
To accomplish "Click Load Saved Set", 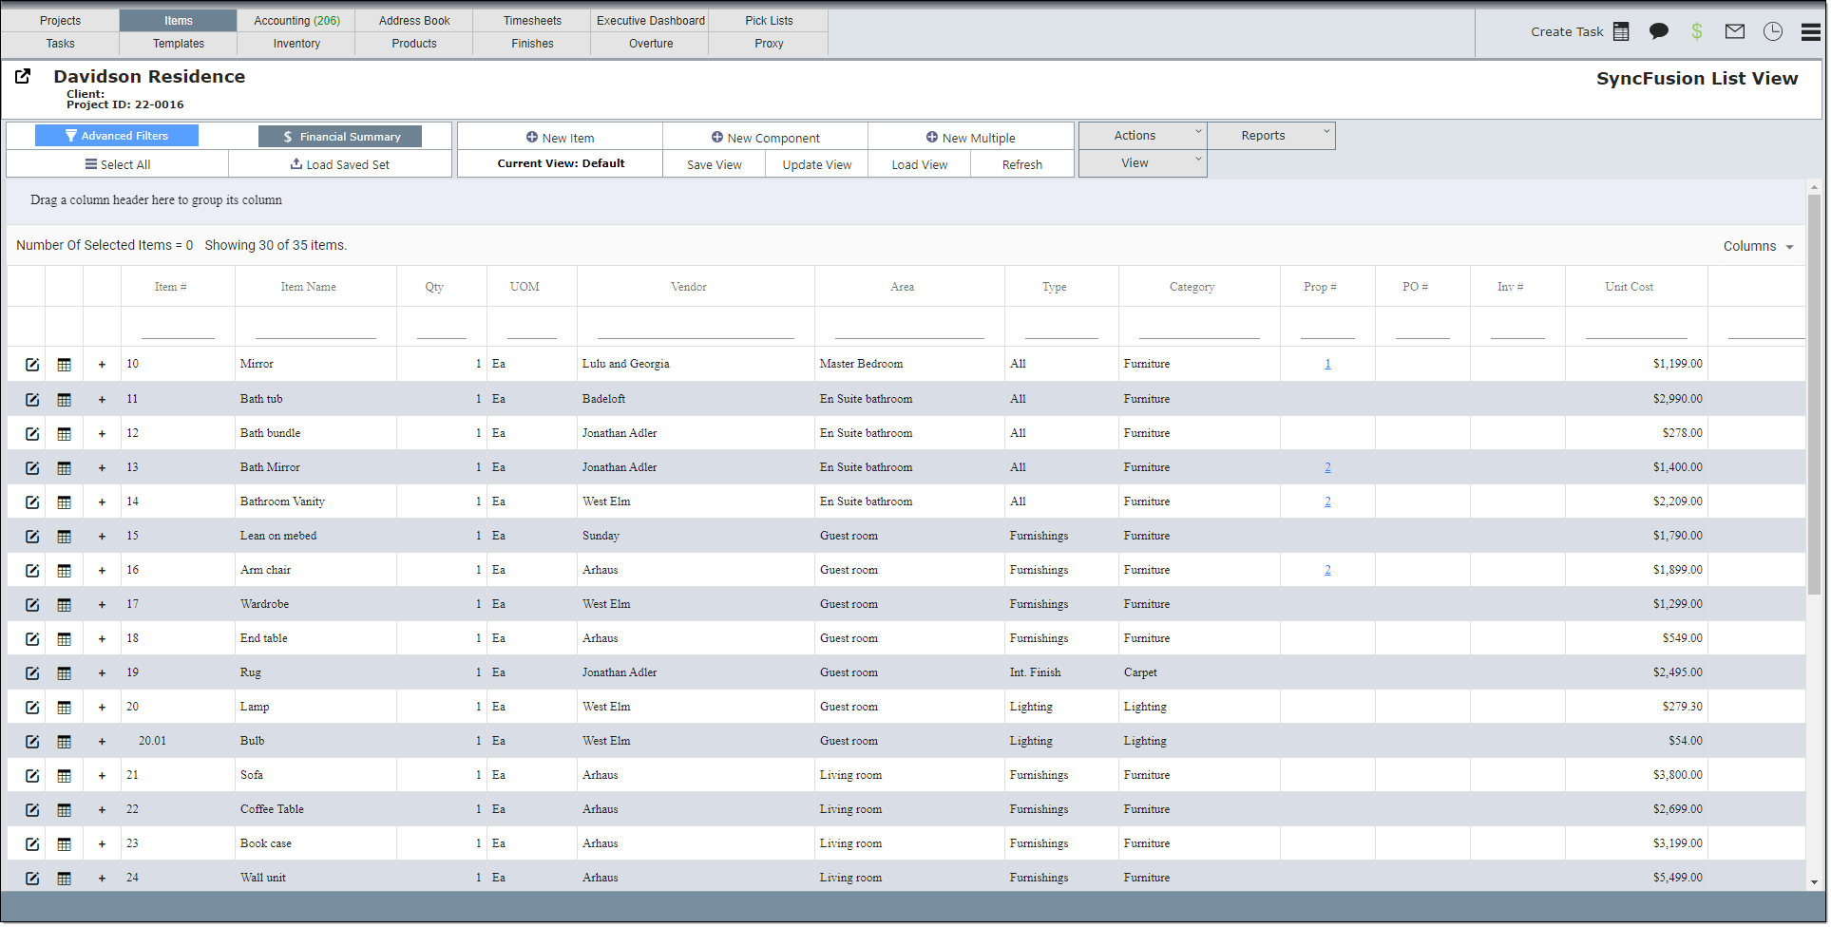I will tap(340, 164).
